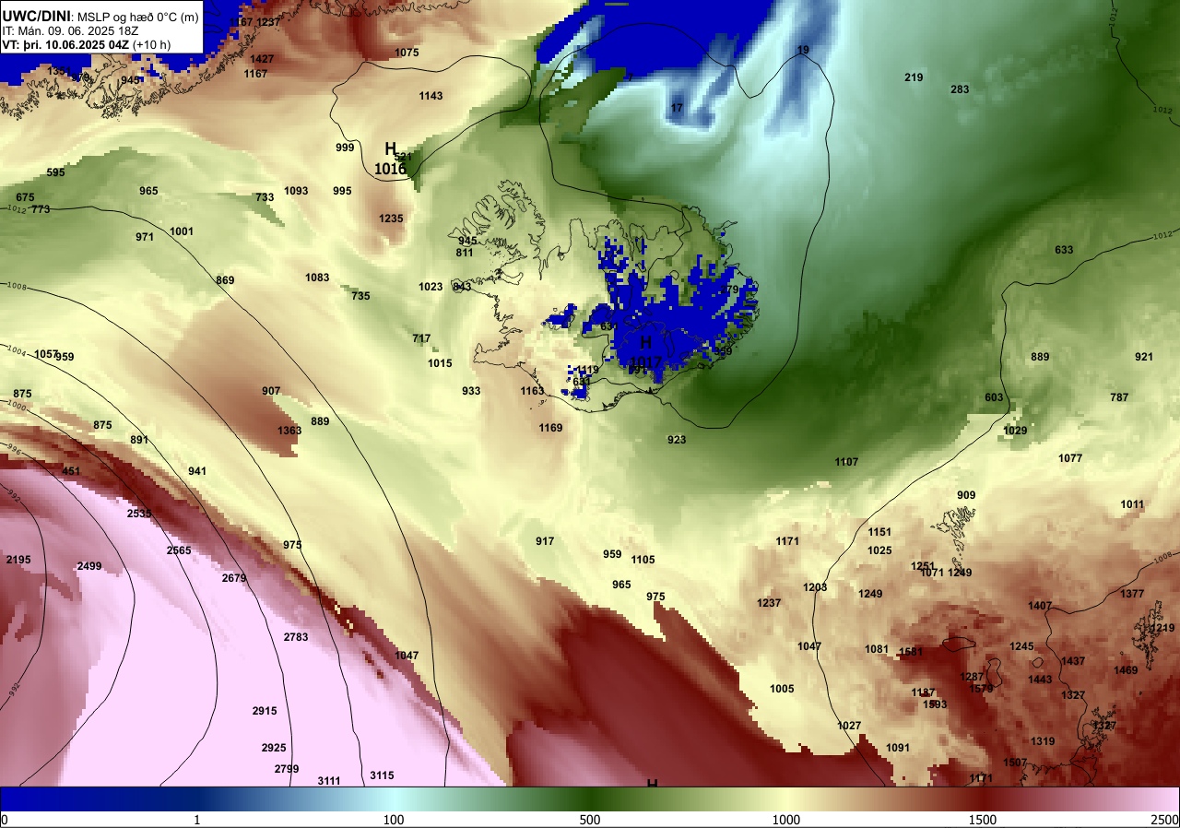Click the height value 923
Viewport: 1180px width, 828px height.
[x=677, y=440]
